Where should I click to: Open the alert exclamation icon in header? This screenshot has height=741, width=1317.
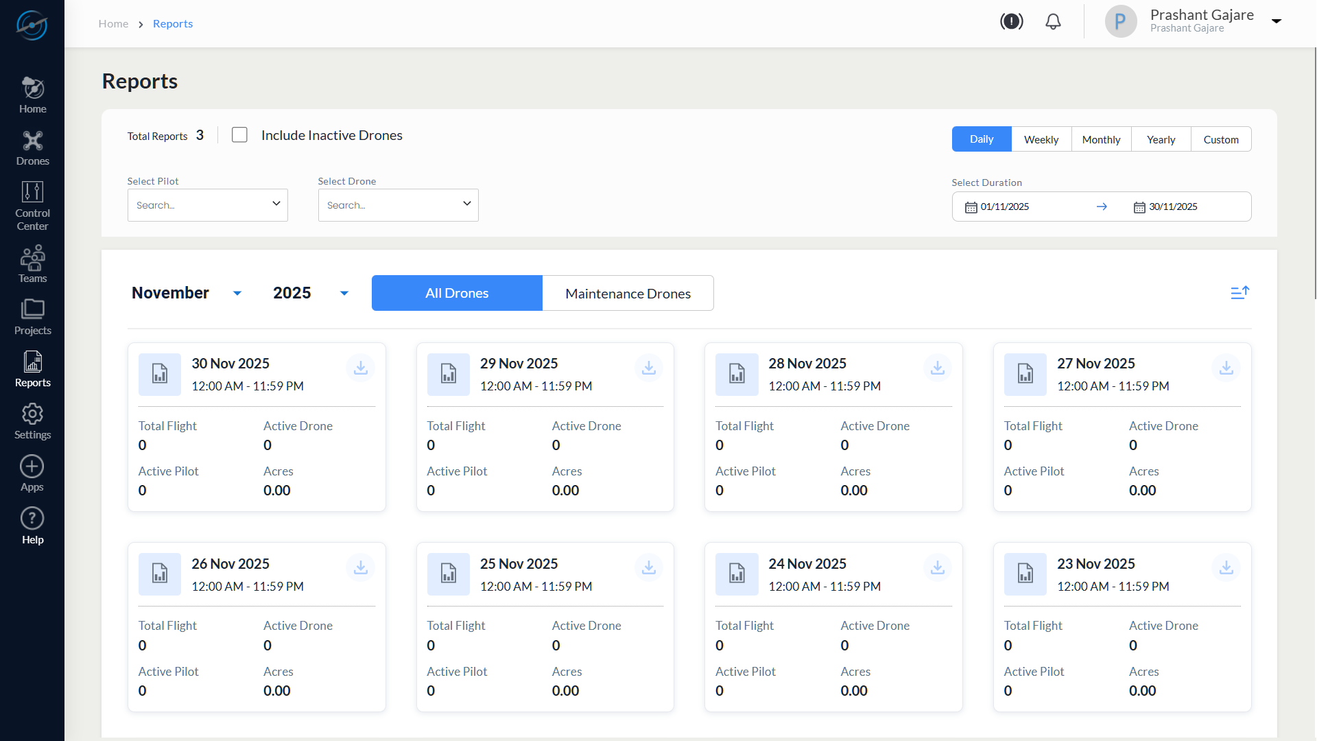[x=1011, y=22]
